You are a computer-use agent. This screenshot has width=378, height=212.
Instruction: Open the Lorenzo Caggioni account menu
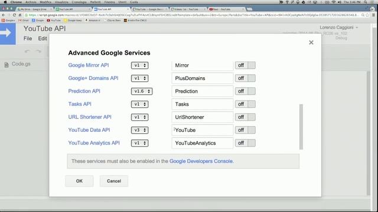tap(338, 28)
